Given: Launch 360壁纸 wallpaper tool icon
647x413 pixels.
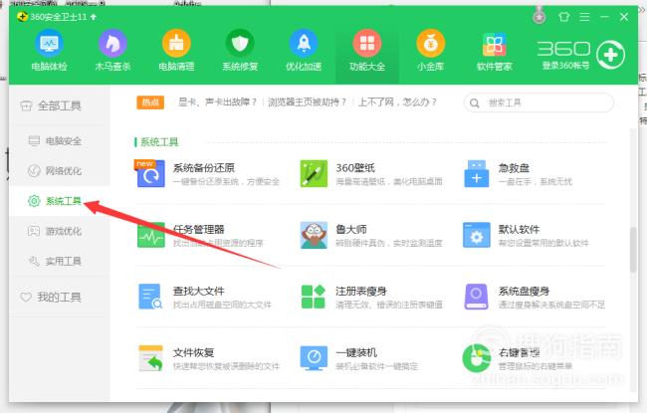Looking at the screenshot, I should coord(314,174).
